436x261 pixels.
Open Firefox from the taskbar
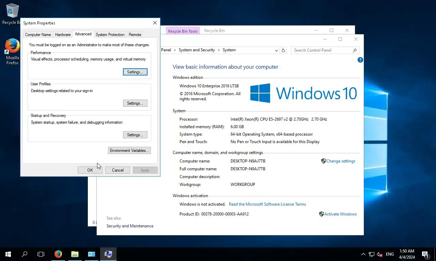[x=58, y=254]
